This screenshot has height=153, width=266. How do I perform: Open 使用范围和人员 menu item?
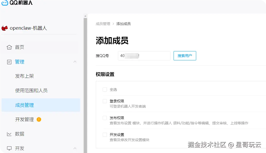(31, 91)
